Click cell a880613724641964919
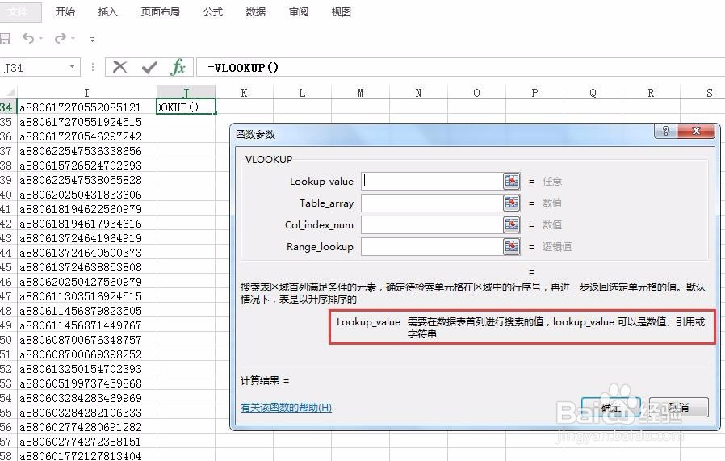This screenshot has width=725, height=461. [86, 238]
